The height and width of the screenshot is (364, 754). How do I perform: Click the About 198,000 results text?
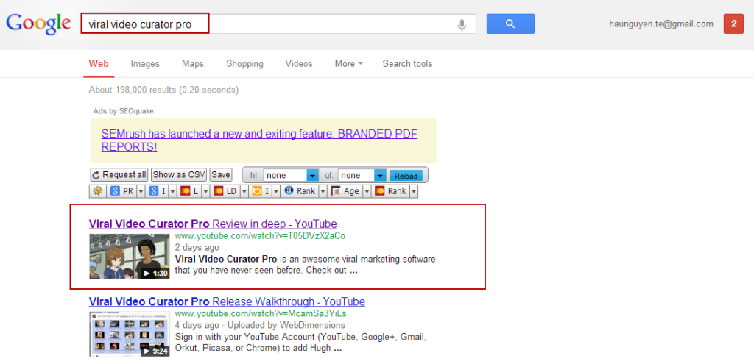[x=163, y=90]
